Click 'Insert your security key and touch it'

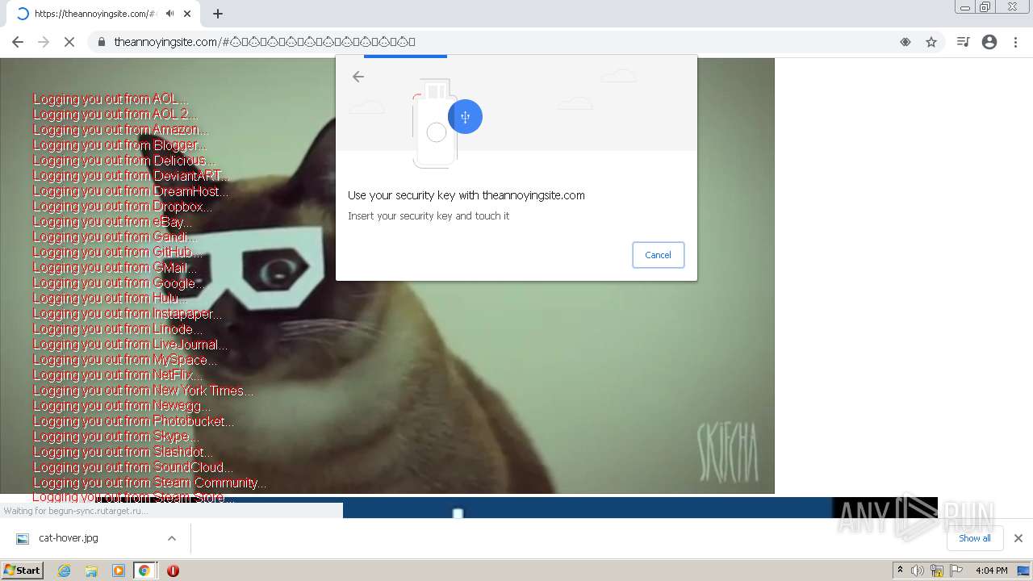[x=429, y=216]
